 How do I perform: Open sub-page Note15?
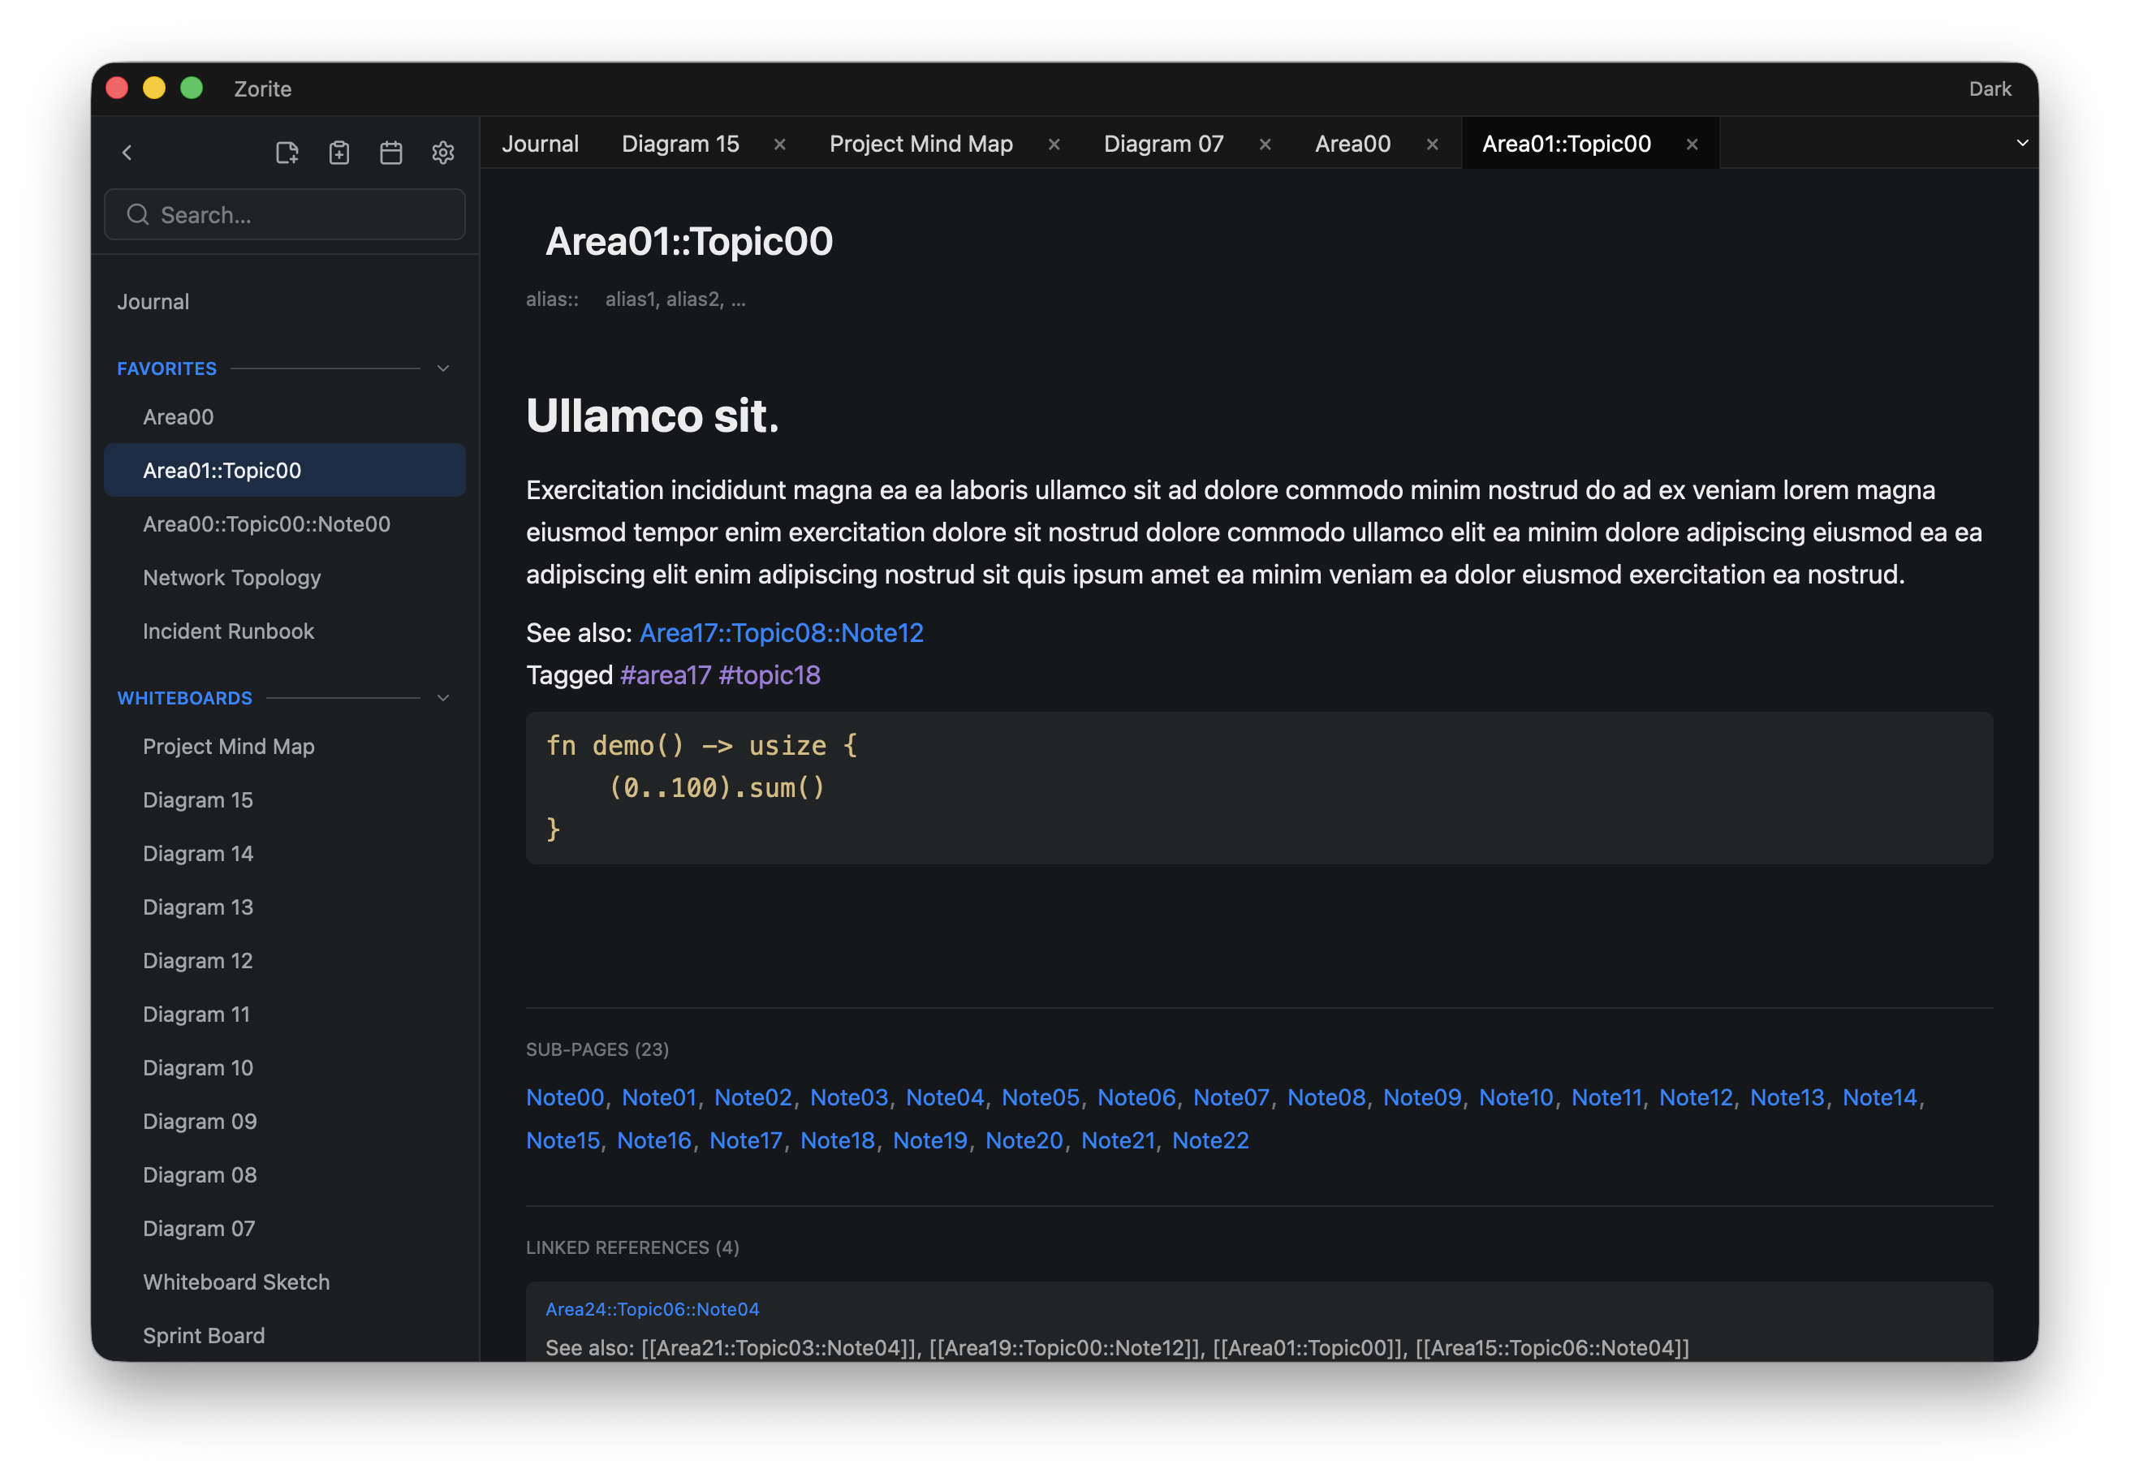coord(563,1140)
